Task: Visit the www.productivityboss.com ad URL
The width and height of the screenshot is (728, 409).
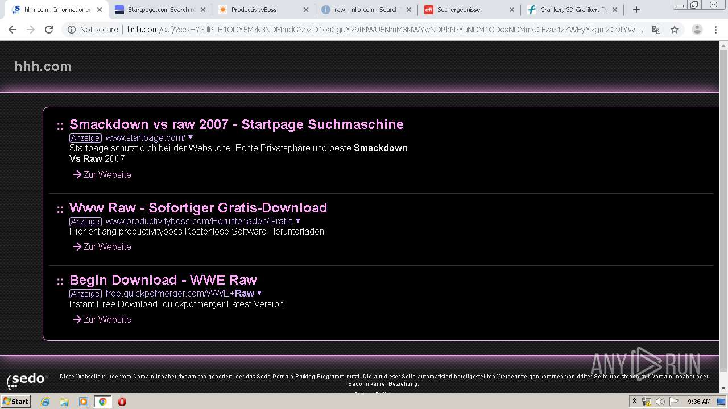Action: click(x=199, y=222)
